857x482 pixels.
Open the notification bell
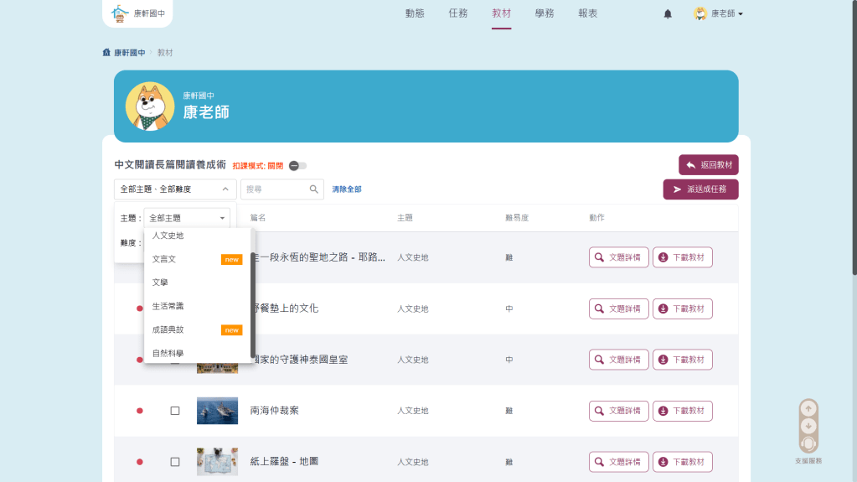point(668,14)
